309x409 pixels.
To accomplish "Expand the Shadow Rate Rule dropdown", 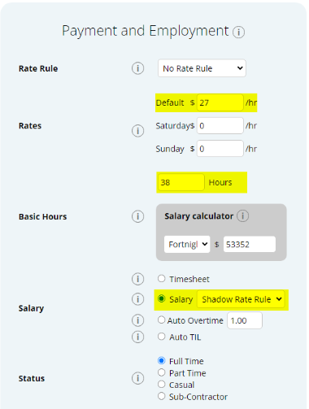I will 241,299.
